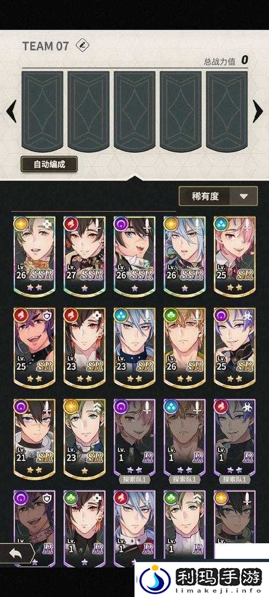Tap the blue-haired Lv.26 SSR card
The width and height of the screenshot is (269, 597).
(x=185, y=257)
